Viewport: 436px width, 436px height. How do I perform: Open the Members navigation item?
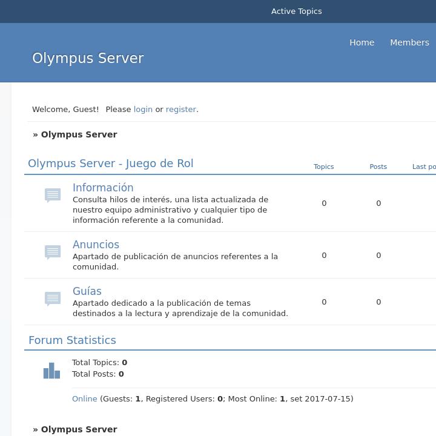[409, 42]
